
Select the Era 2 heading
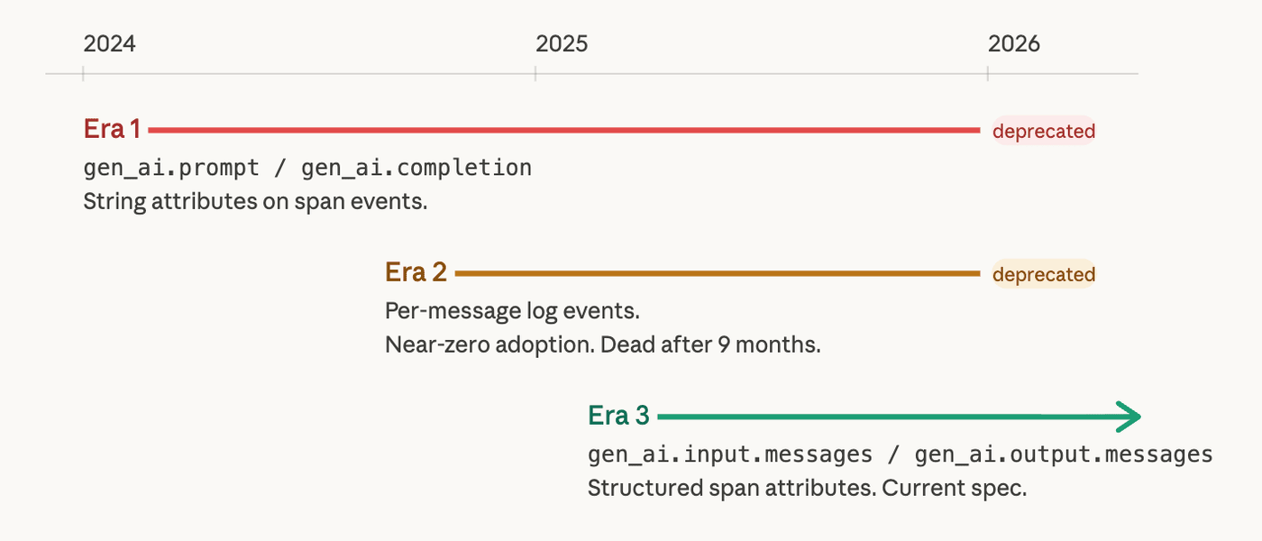(x=416, y=272)
